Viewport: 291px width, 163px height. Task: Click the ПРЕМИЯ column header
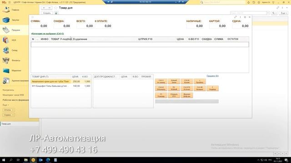click(146, 77)
